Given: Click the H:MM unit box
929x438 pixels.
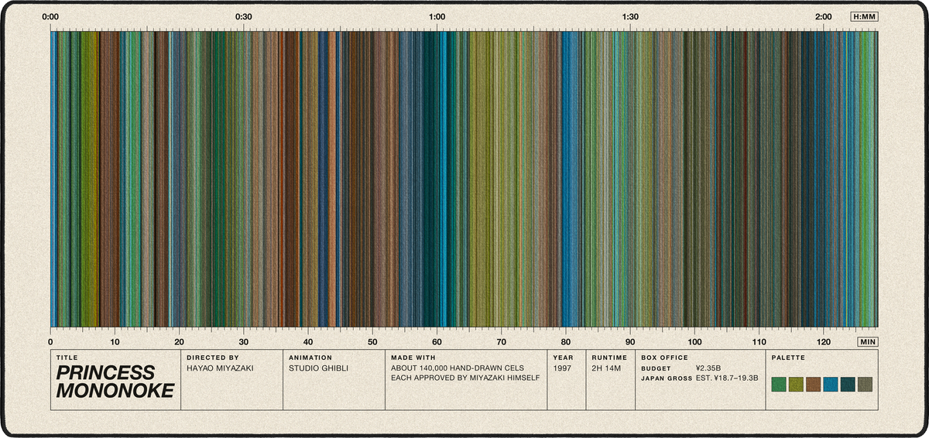Looking at the screenshot, I should click(x=864, y=16).
